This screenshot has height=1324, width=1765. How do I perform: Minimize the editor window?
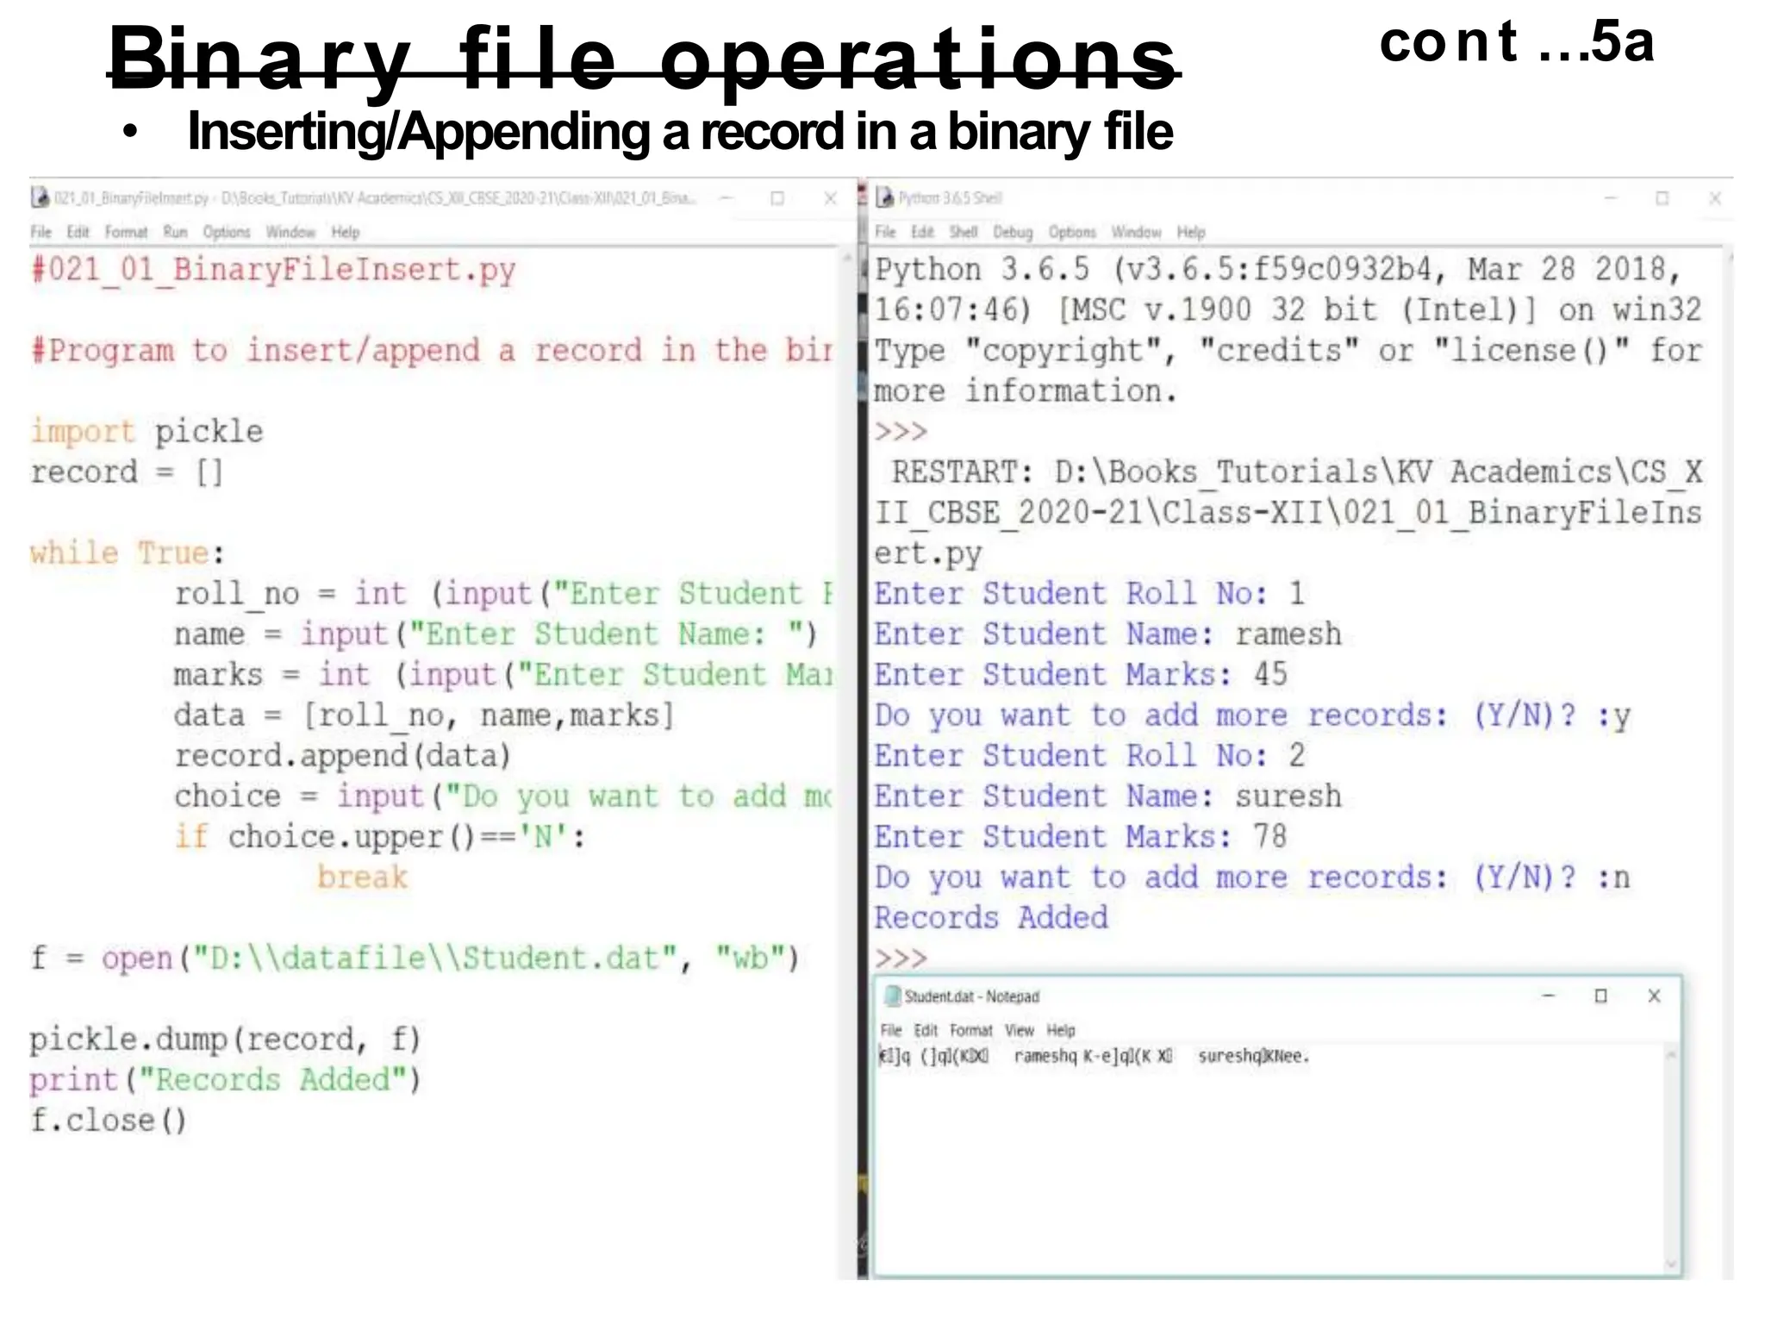pos(727,198)
